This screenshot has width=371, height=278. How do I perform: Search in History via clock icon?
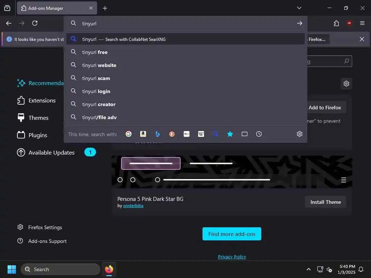click(x=259, y=134)
